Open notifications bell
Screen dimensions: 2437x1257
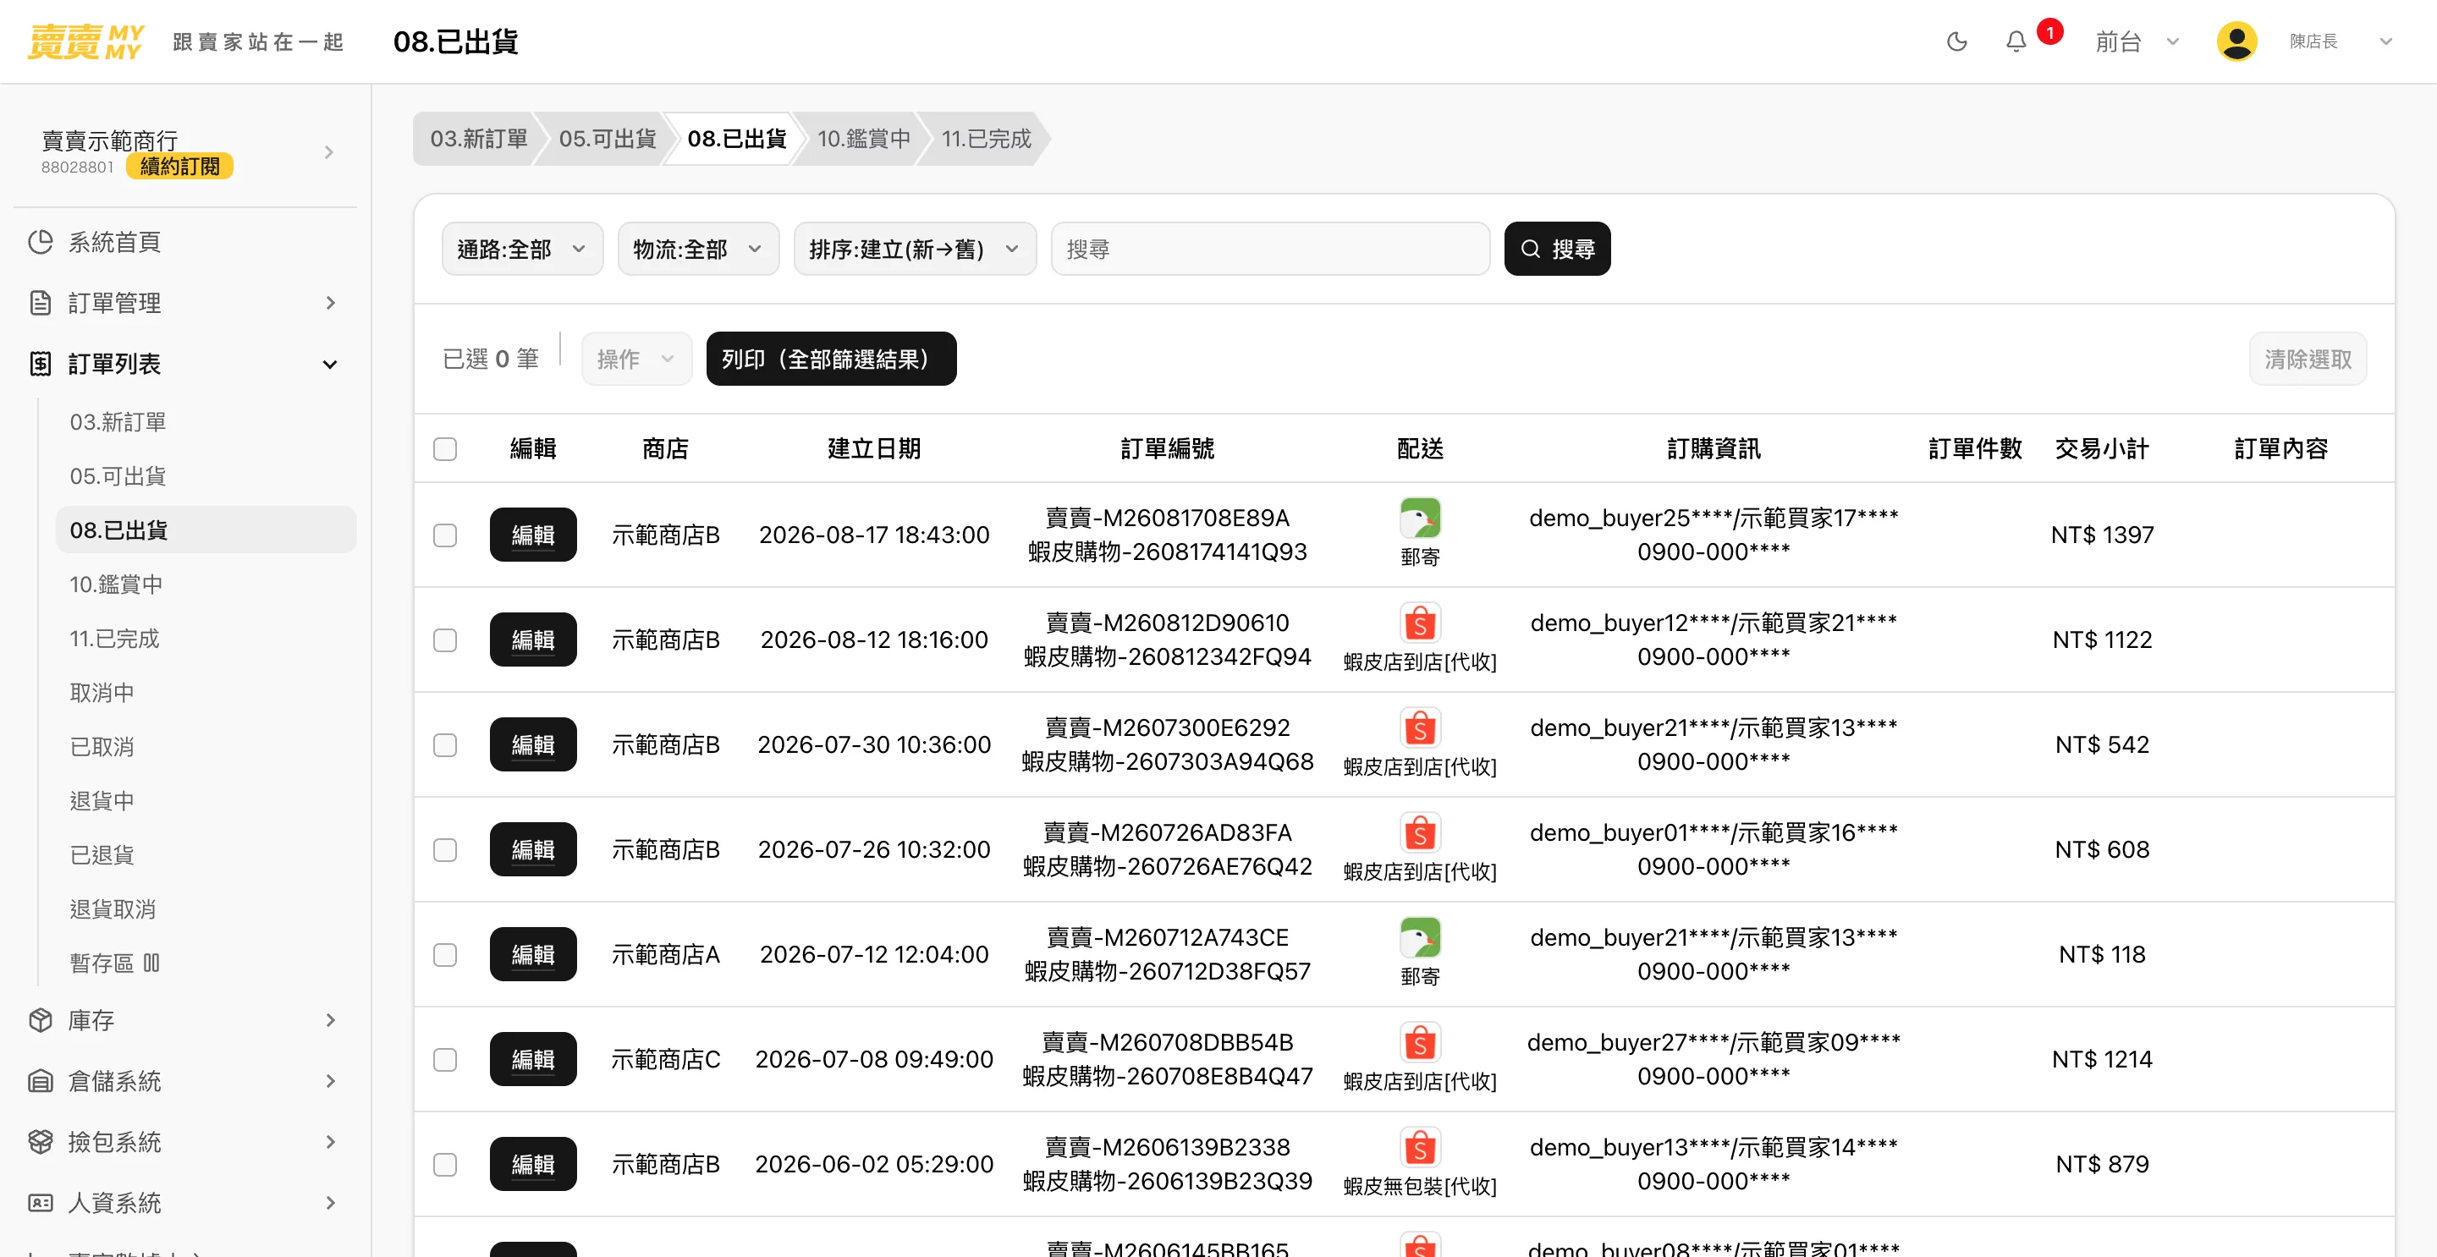2016,41
